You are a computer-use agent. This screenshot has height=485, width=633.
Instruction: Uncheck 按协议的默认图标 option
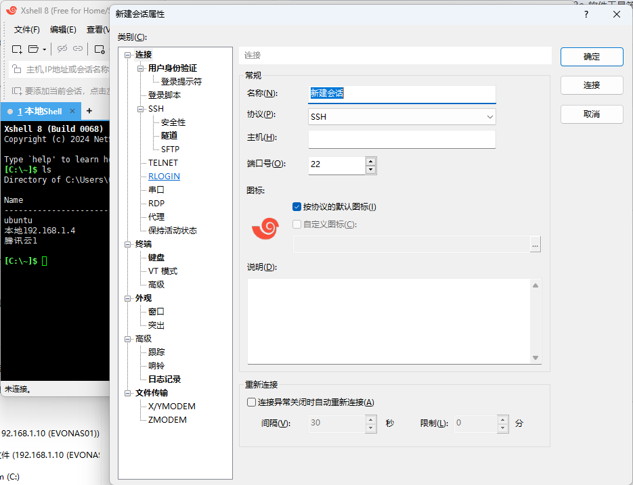coord(297,207)
